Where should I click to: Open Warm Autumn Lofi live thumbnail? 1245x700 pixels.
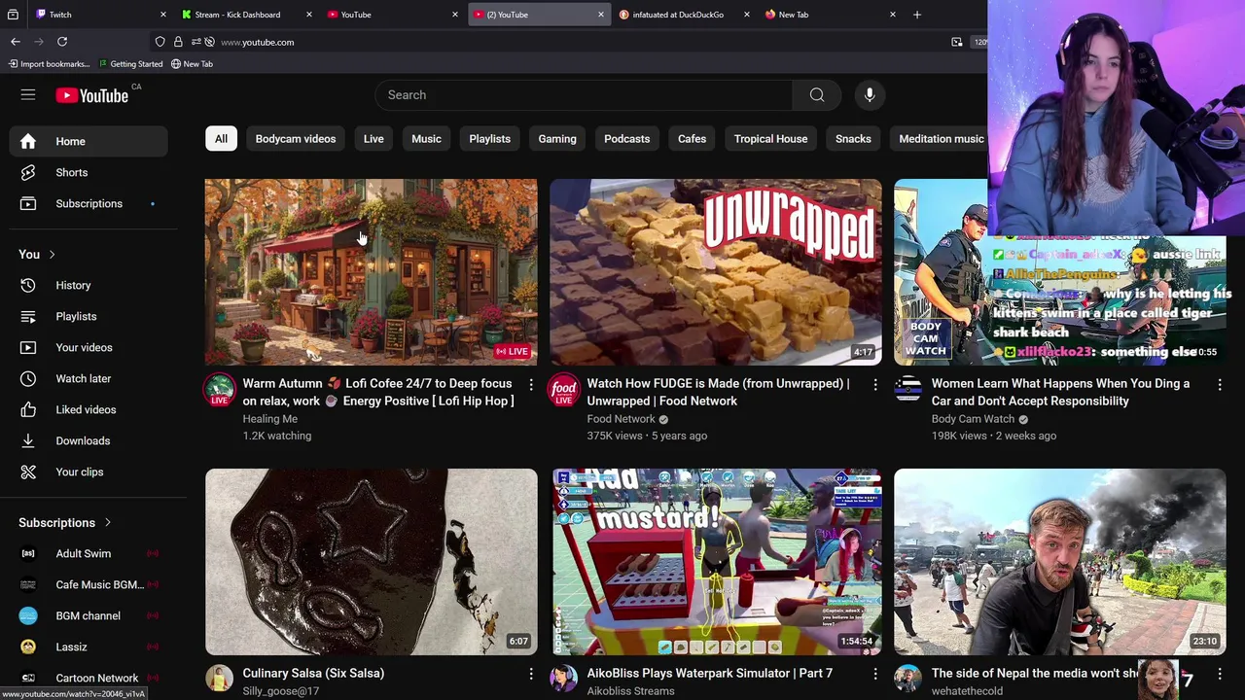[371, 271]
